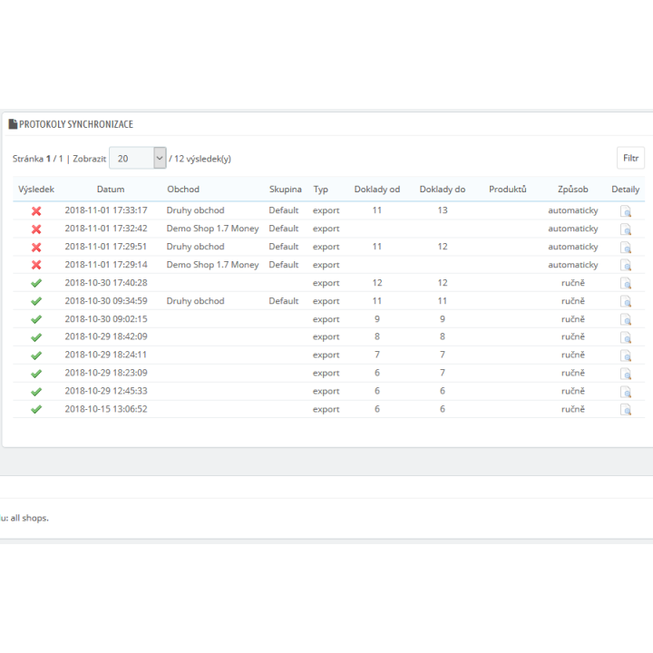The width and height of the screenshot is (653, 653).
Task: Click Default group in the 17:33:17 row
Action: click(x=284, y=210)
